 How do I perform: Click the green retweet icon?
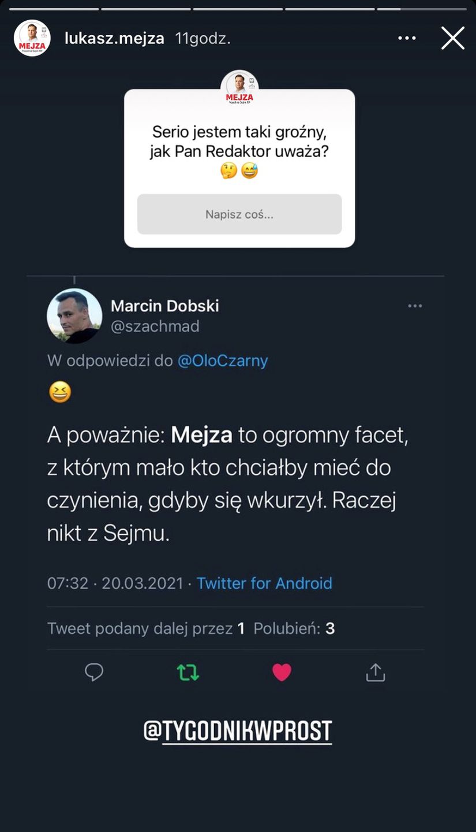click(x=188, y=672)
